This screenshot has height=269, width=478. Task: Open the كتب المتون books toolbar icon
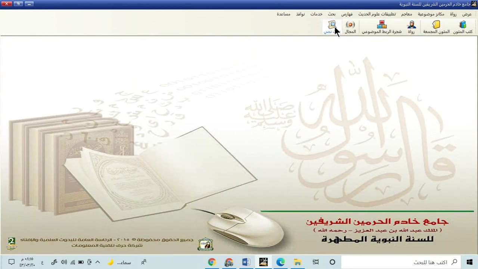pyautogui.click(x=463, y=27)
